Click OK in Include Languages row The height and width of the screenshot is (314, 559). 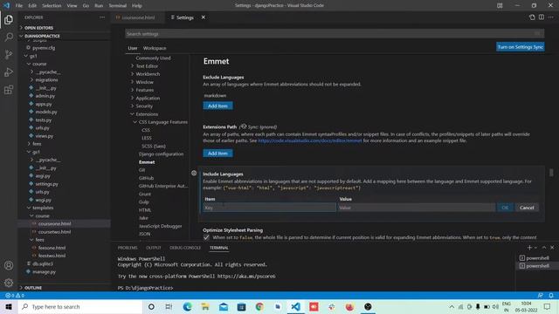pyautogui.click(x=505, y=208)
